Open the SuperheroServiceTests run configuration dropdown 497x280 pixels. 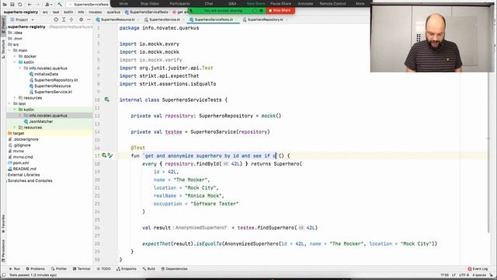tap(89, 5)
